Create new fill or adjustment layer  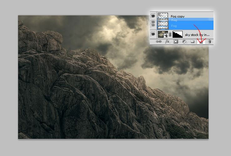click(x=184, y=41)
